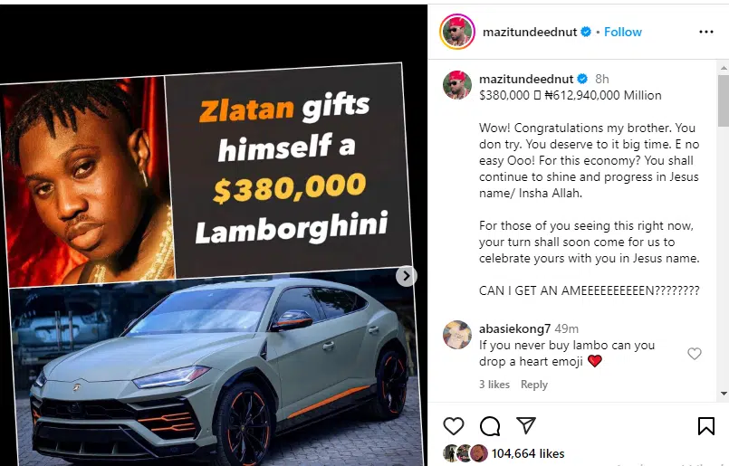Click the scrollbar up arrow
Viewport: 729px width, 466px height.
(724, 68)
